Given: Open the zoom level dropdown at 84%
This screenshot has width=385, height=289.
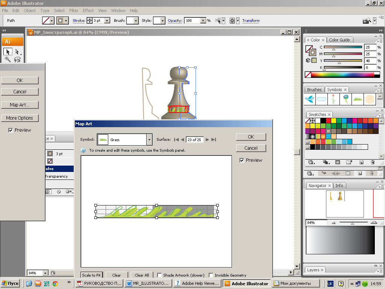Looking at the screenshot, I should point(45,273).
